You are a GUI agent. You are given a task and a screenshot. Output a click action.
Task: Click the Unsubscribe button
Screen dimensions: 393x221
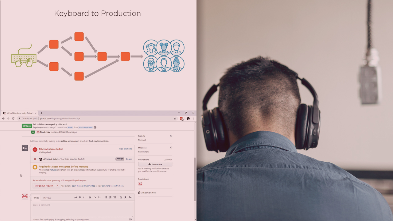click(155, 164)
